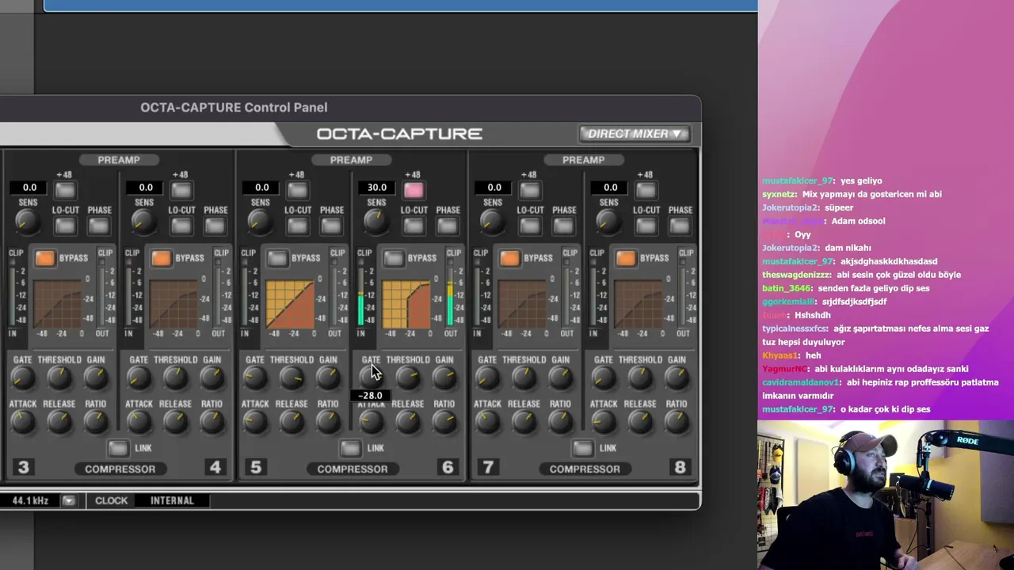This screenshot has height=570, width=1014.
Task: Toggle +48 phantom power on channel 8
Action: pyautogui.click(x=646, y=190)
